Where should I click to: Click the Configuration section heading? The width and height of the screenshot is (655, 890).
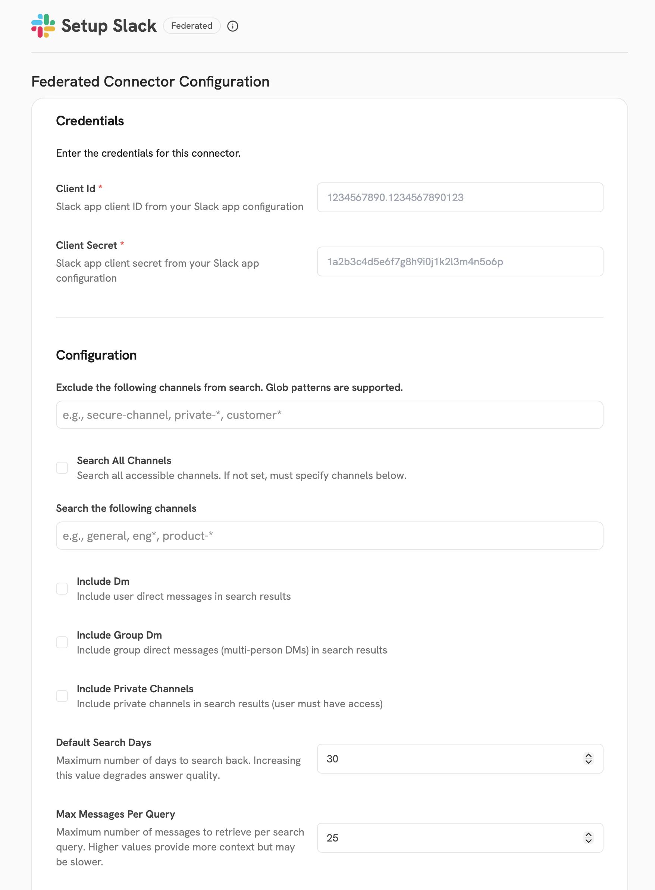[x=96, y=355]
